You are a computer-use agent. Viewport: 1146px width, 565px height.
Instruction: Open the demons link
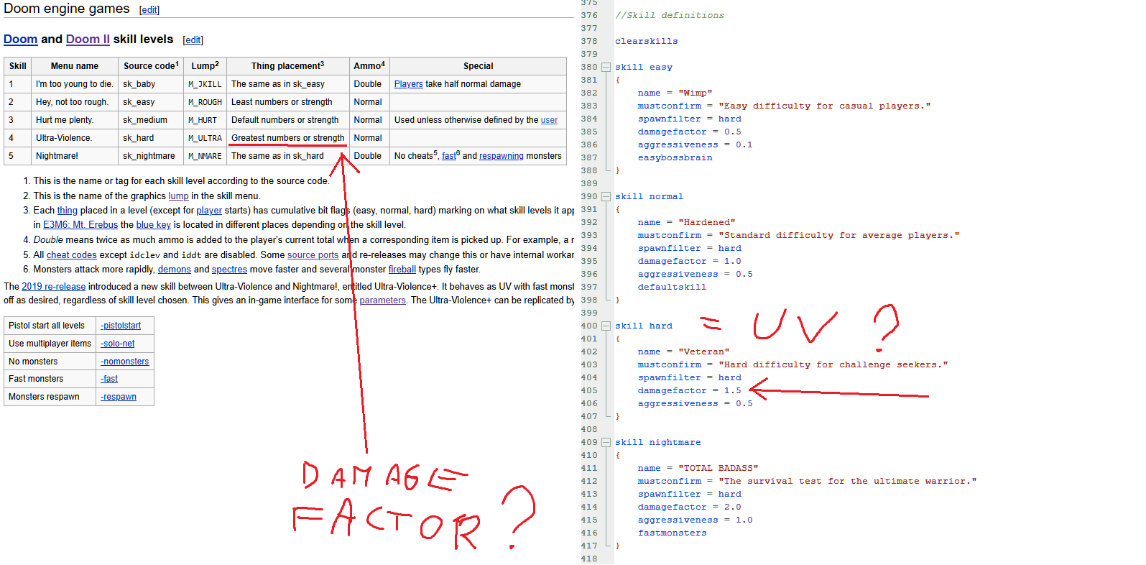pos(175,270)
